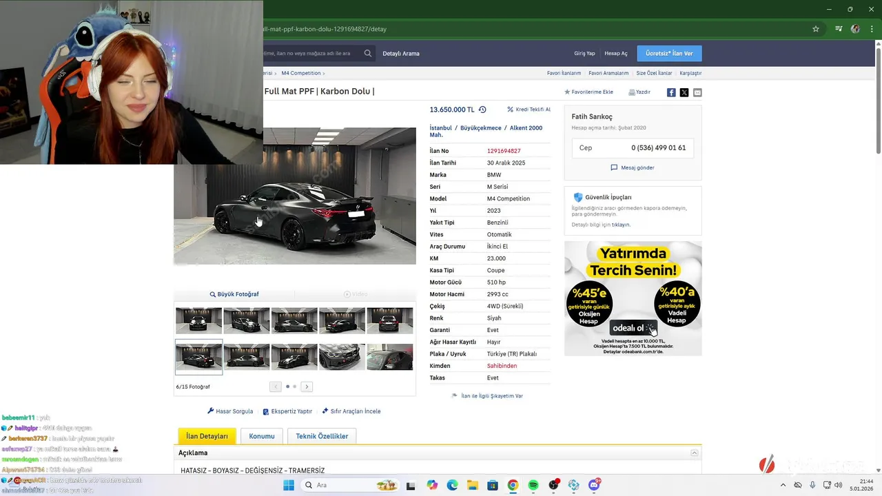
Task: Open Teknik Özellikler tab
Action: coord(322,436)
